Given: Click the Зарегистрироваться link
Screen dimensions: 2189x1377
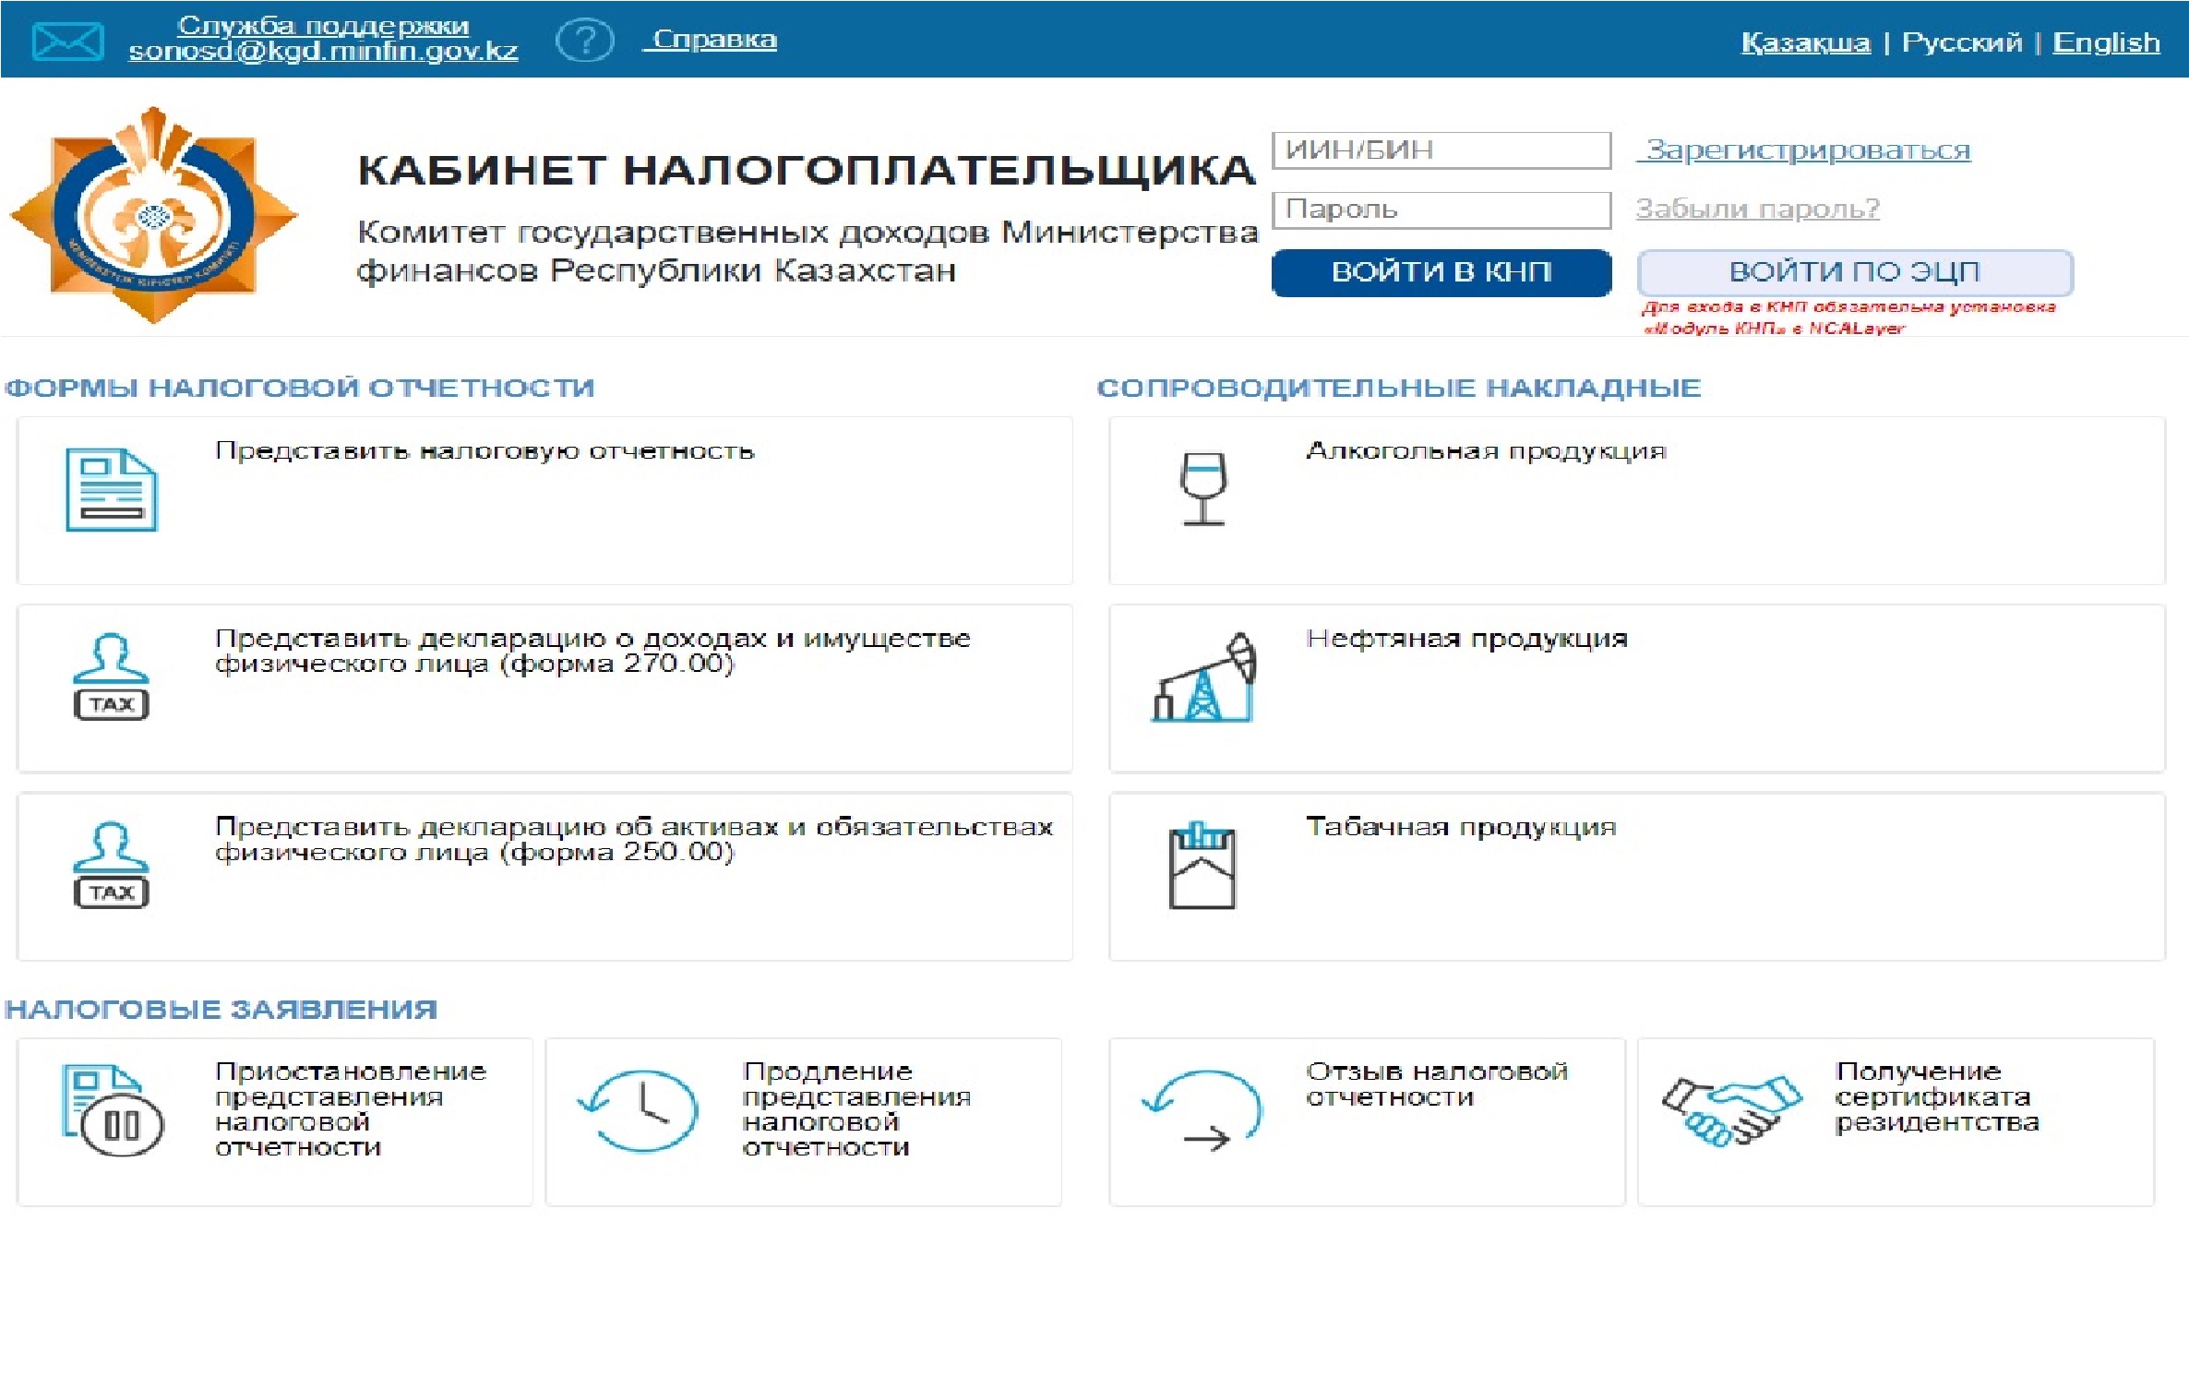Looking at the screenshot, I should 1804,150.
